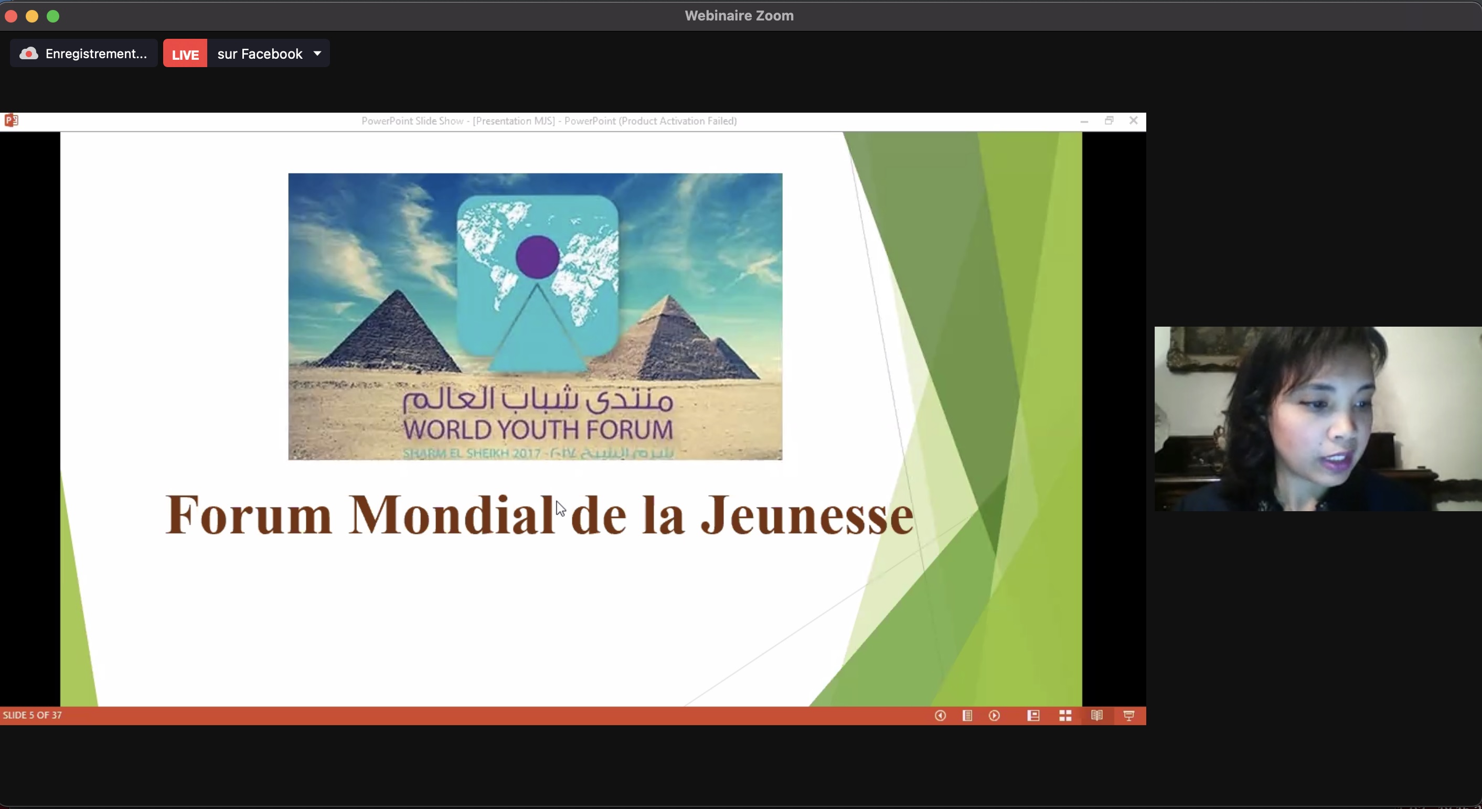This screenshot has width=1482, height=809.
Task: Start Slide Show view icon
Action: 1129,715
